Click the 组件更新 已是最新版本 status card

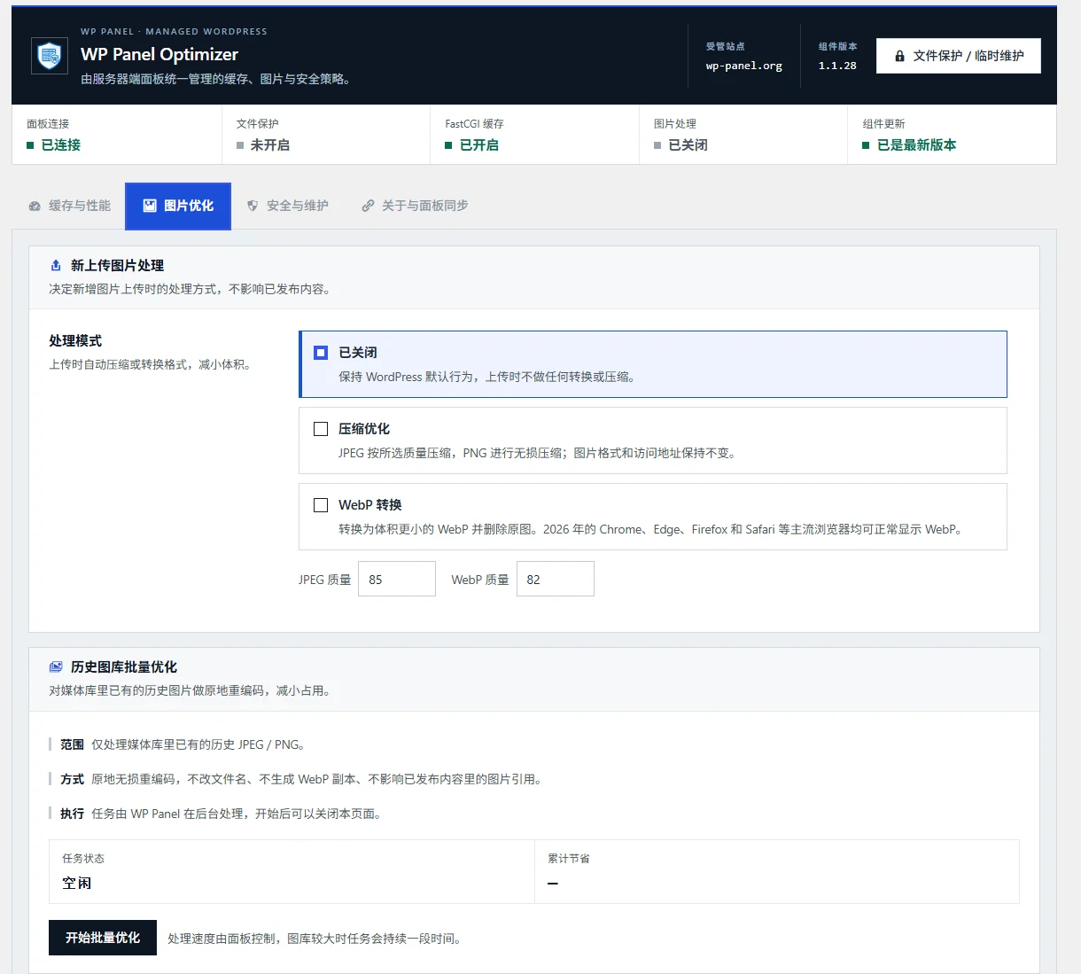pyautogui.click(x=953, y=135)
